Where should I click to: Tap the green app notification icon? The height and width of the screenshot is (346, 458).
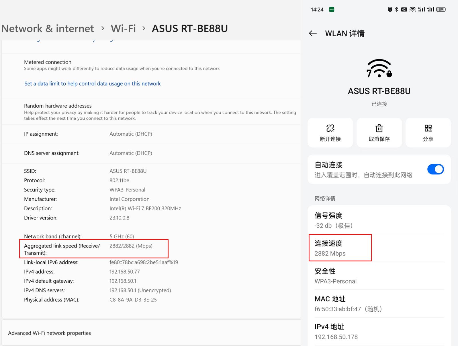click(x=332, y=9)
